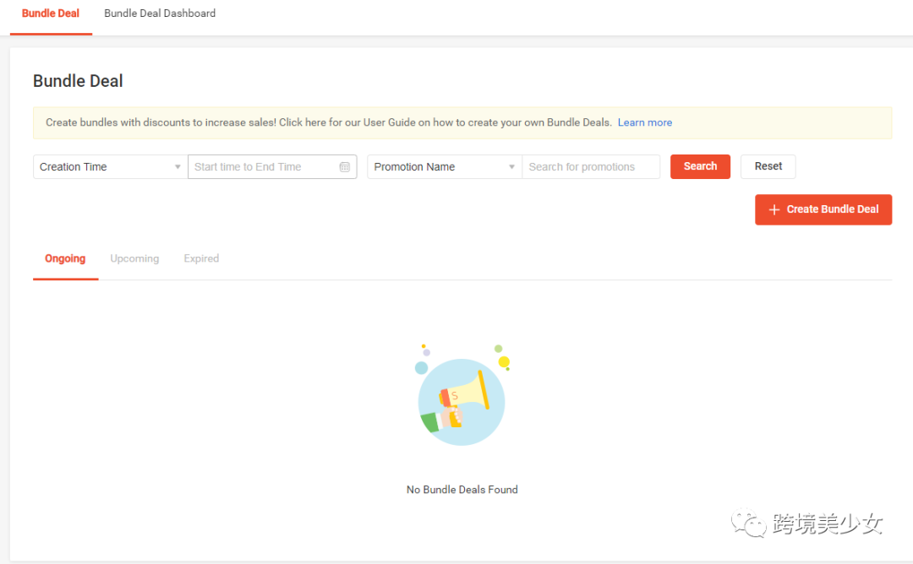Select the Bundle Deal top tab
This screenshot has width=913, height=564.
(x=51, y=14)
